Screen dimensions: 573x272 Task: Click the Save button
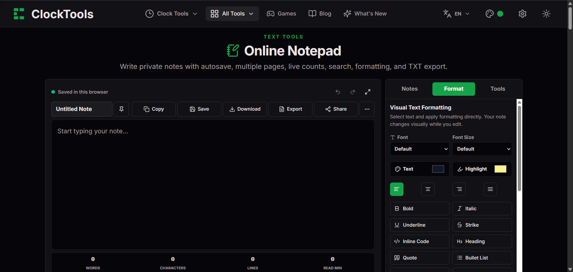(199, 109)
